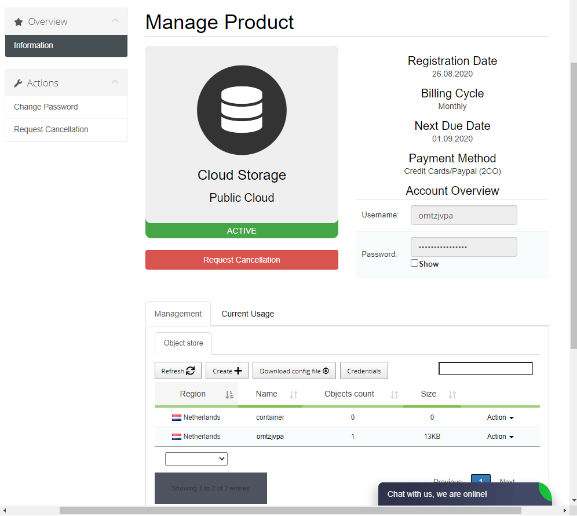Open the entries-per-page select box
The height and width of the screenshot is (516, 577).
[196, 459]
